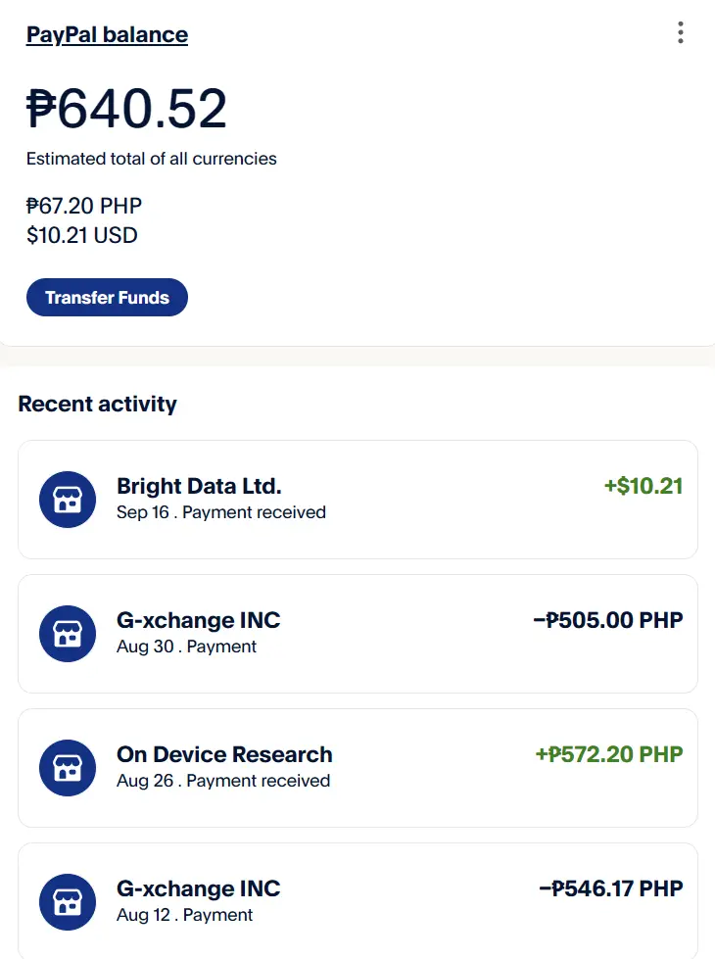Image resolution: width=715 pixels, height=959 pixels.
Task: Click the Aug 12 G-xchange INC store icon
Action: pos(68,902)
